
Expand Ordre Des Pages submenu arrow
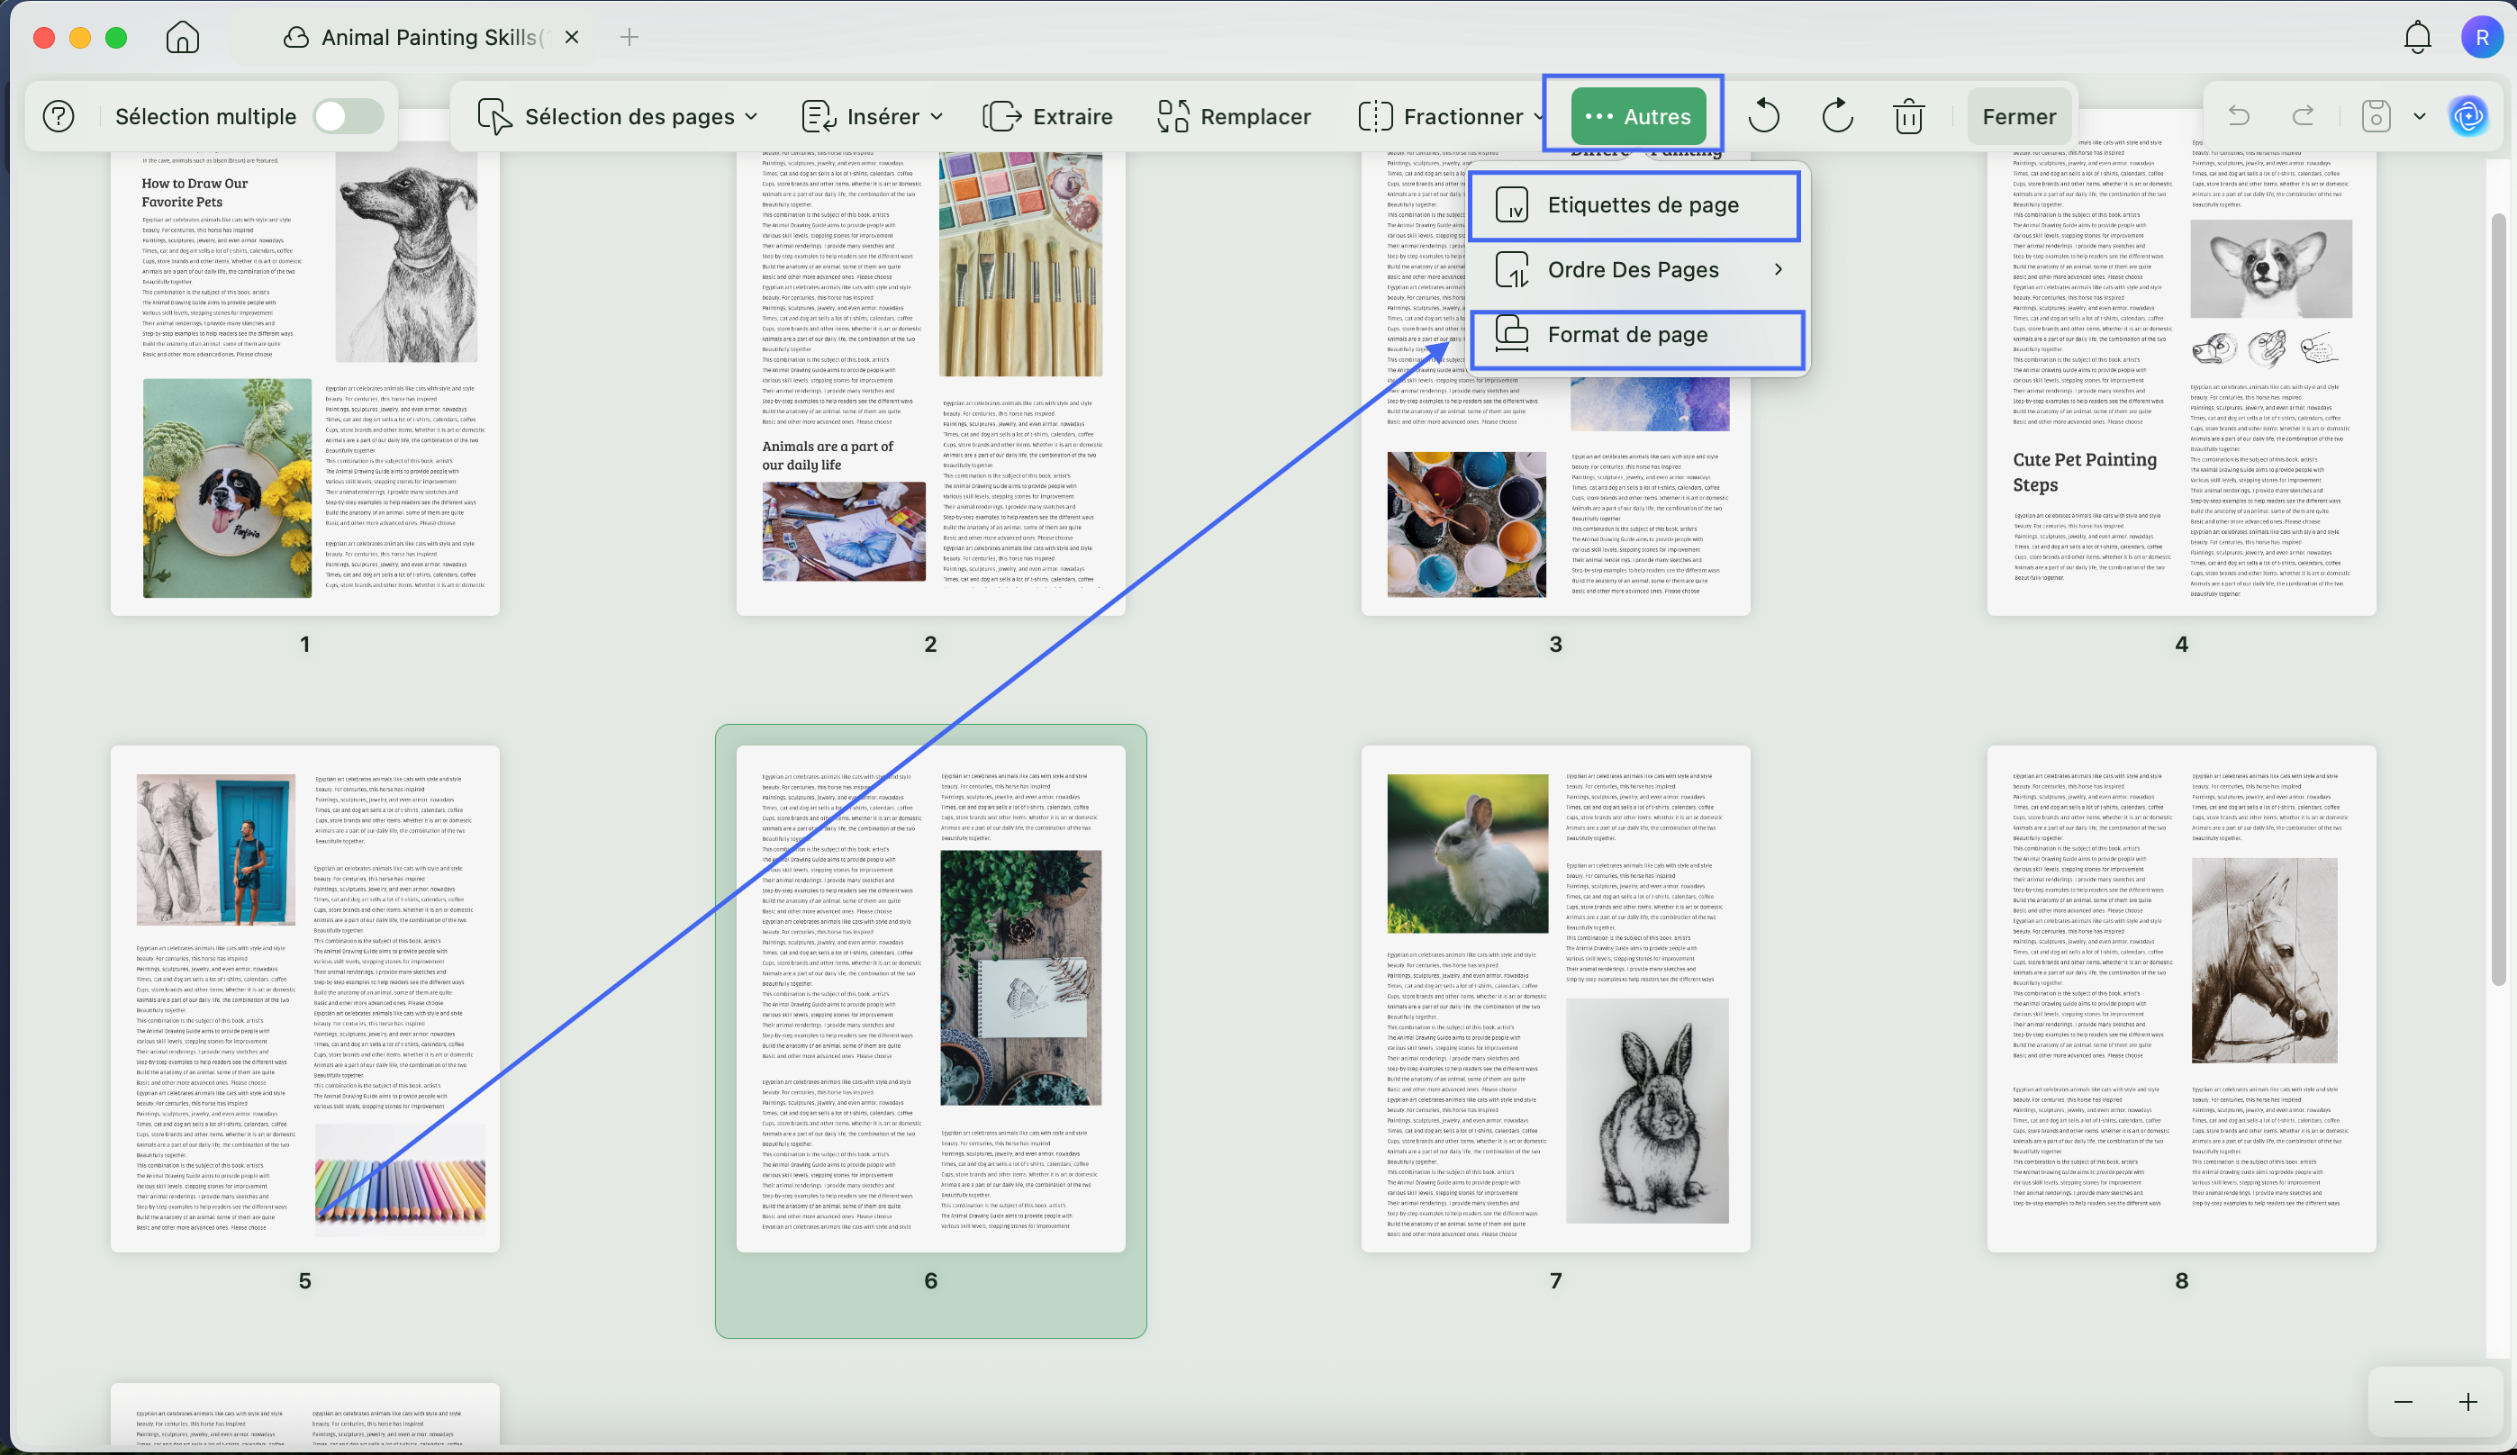(x=1778, y=269)
